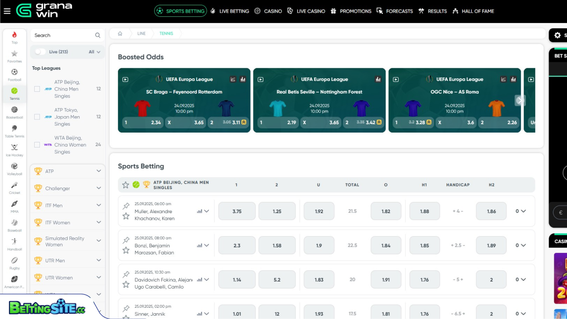Click the home icon in breadcrumb
Viewport: 567px width, 319px height.
pyautogui.click(x=120, y=34)
